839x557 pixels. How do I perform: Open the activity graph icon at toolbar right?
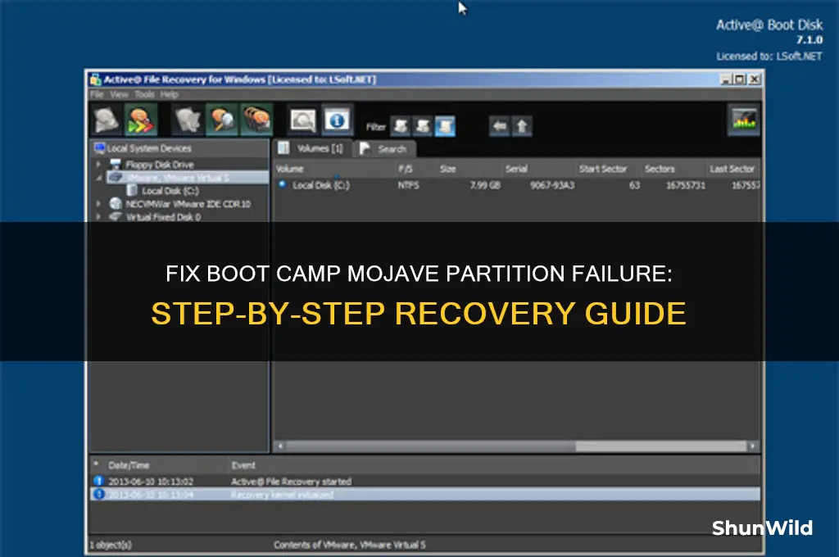[744, 119]
